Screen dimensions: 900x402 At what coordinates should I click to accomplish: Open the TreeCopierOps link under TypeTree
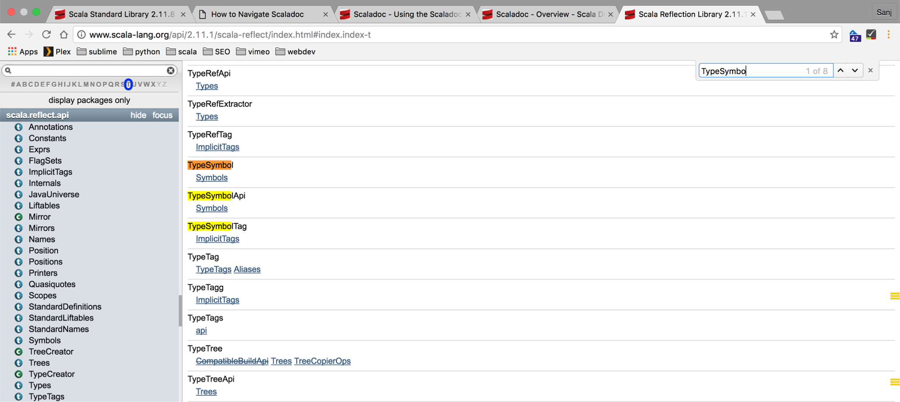pyautogui.click(x=322, y=361)
